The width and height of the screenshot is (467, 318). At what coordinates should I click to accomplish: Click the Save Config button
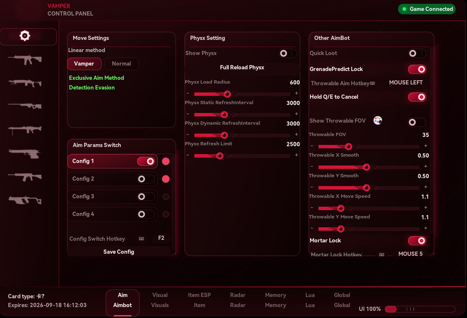click(119, 252)
